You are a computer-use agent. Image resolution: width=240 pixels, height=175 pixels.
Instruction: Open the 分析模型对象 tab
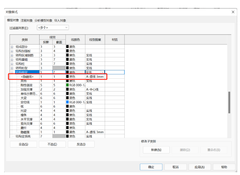click(x=43, y=20)
